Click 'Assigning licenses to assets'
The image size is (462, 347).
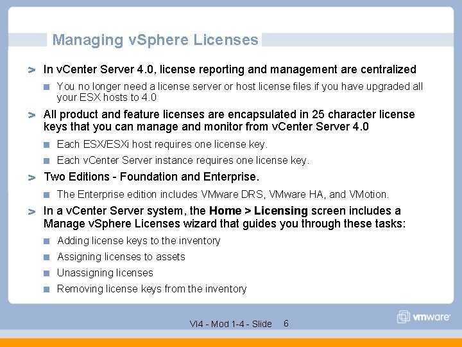point(121,256)
